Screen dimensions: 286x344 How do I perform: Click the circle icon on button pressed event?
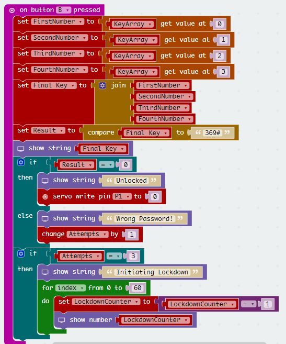click(12, 10)
